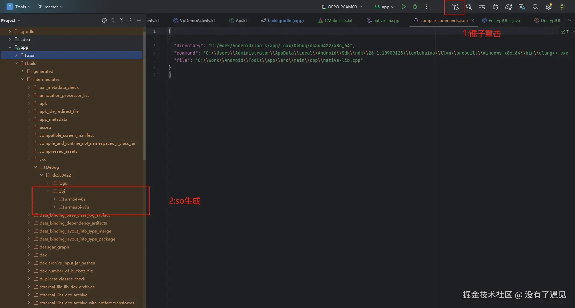The height and width of the screenshot is (308, 575).
Task: Click the arrow-and-letter-A translate replace icon
Action: (469, 7)
